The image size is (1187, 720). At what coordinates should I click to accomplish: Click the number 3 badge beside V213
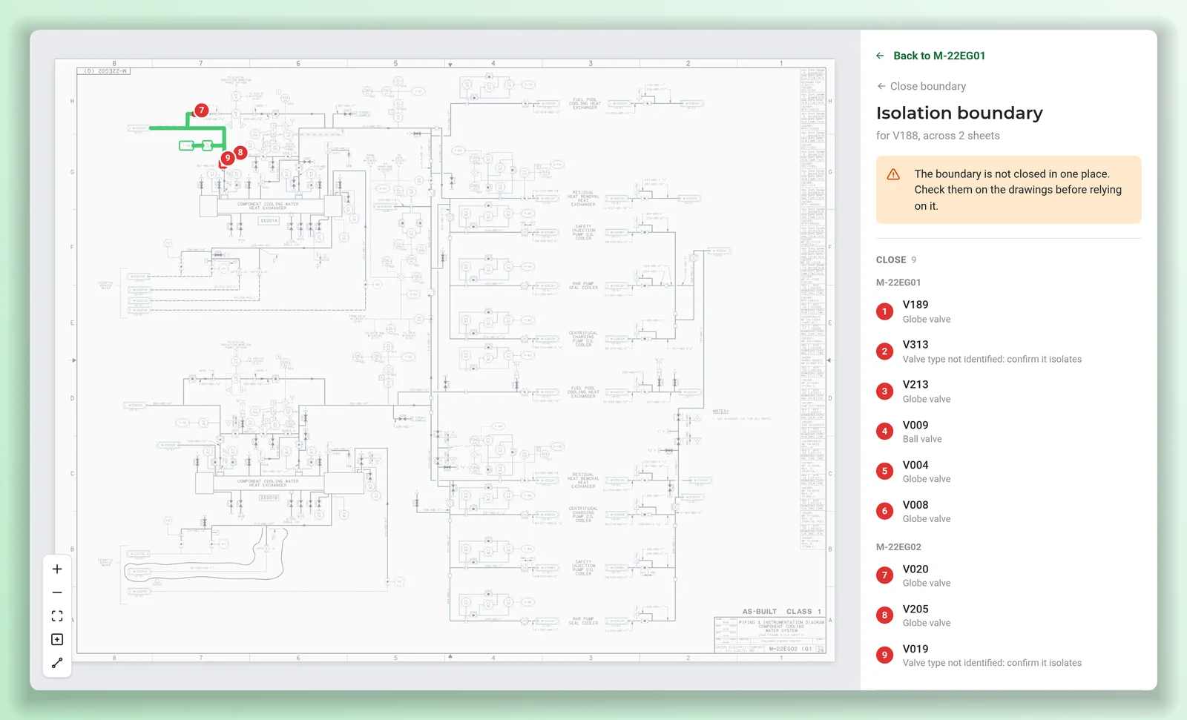884,392
